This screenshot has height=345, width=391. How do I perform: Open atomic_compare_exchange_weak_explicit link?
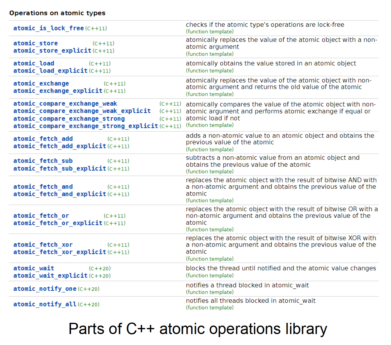[82, 111]
